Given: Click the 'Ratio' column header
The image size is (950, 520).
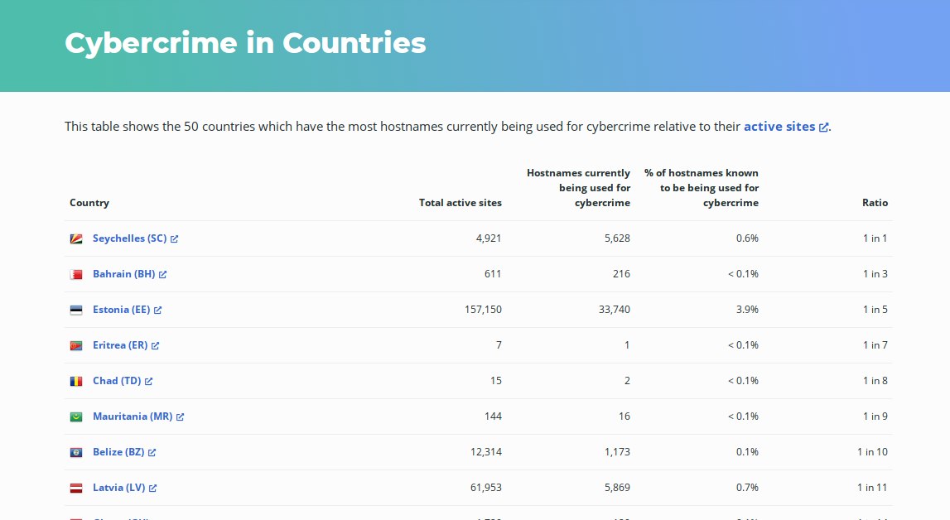Looking at the screenshot, I should click(x=875, y=203).
